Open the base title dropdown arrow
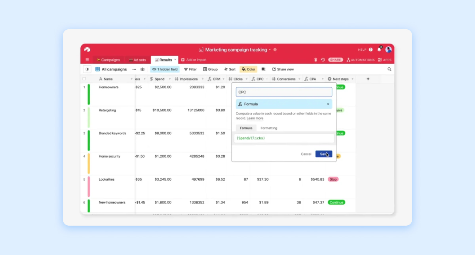The width and height of the screenshot is (475, 255). pos(270,50)
